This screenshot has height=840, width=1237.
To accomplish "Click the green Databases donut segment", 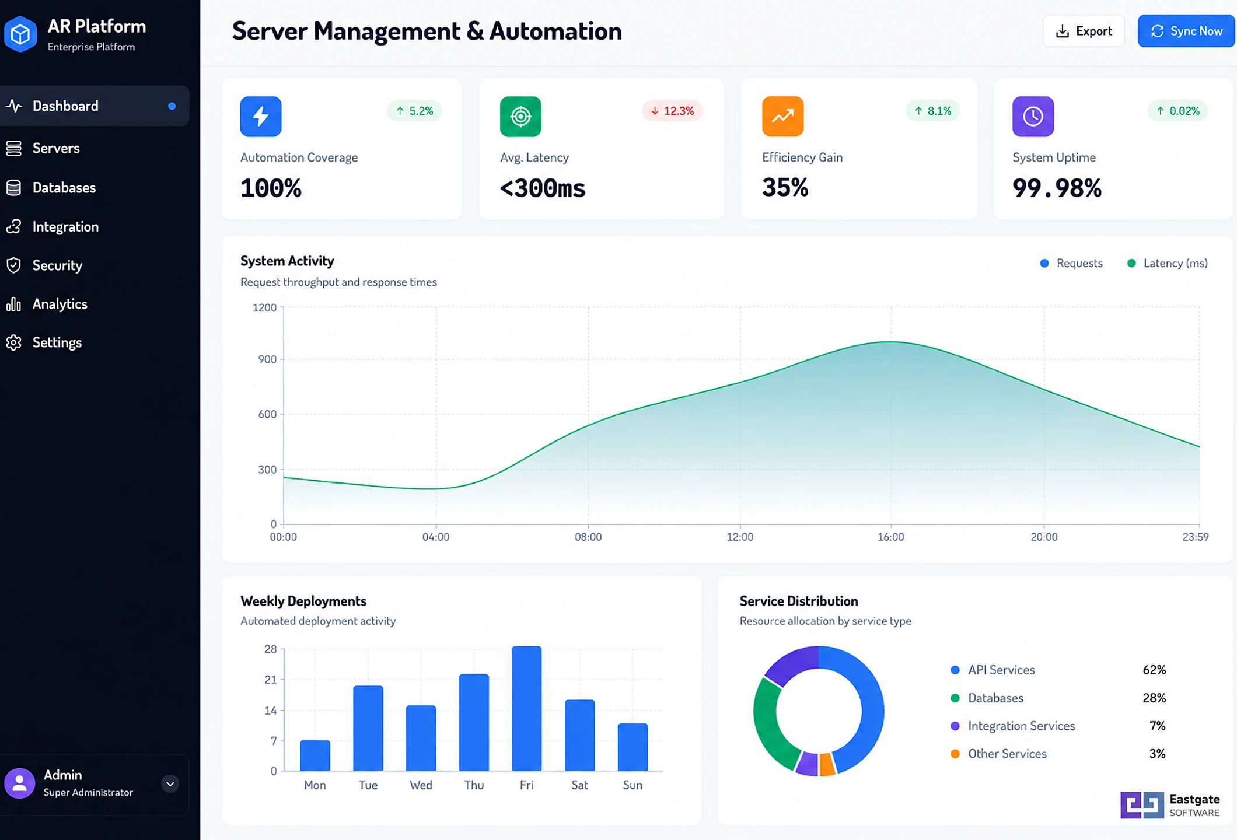I will pyautogui.click(x=766, y=723).
